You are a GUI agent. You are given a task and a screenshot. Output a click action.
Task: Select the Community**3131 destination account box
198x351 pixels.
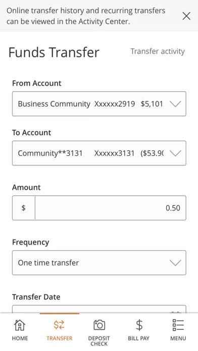tap(99, 153)
